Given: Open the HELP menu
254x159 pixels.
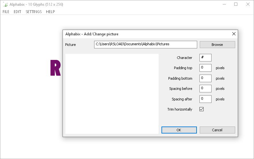Looking at the screenshot, I should coord(50,12).
